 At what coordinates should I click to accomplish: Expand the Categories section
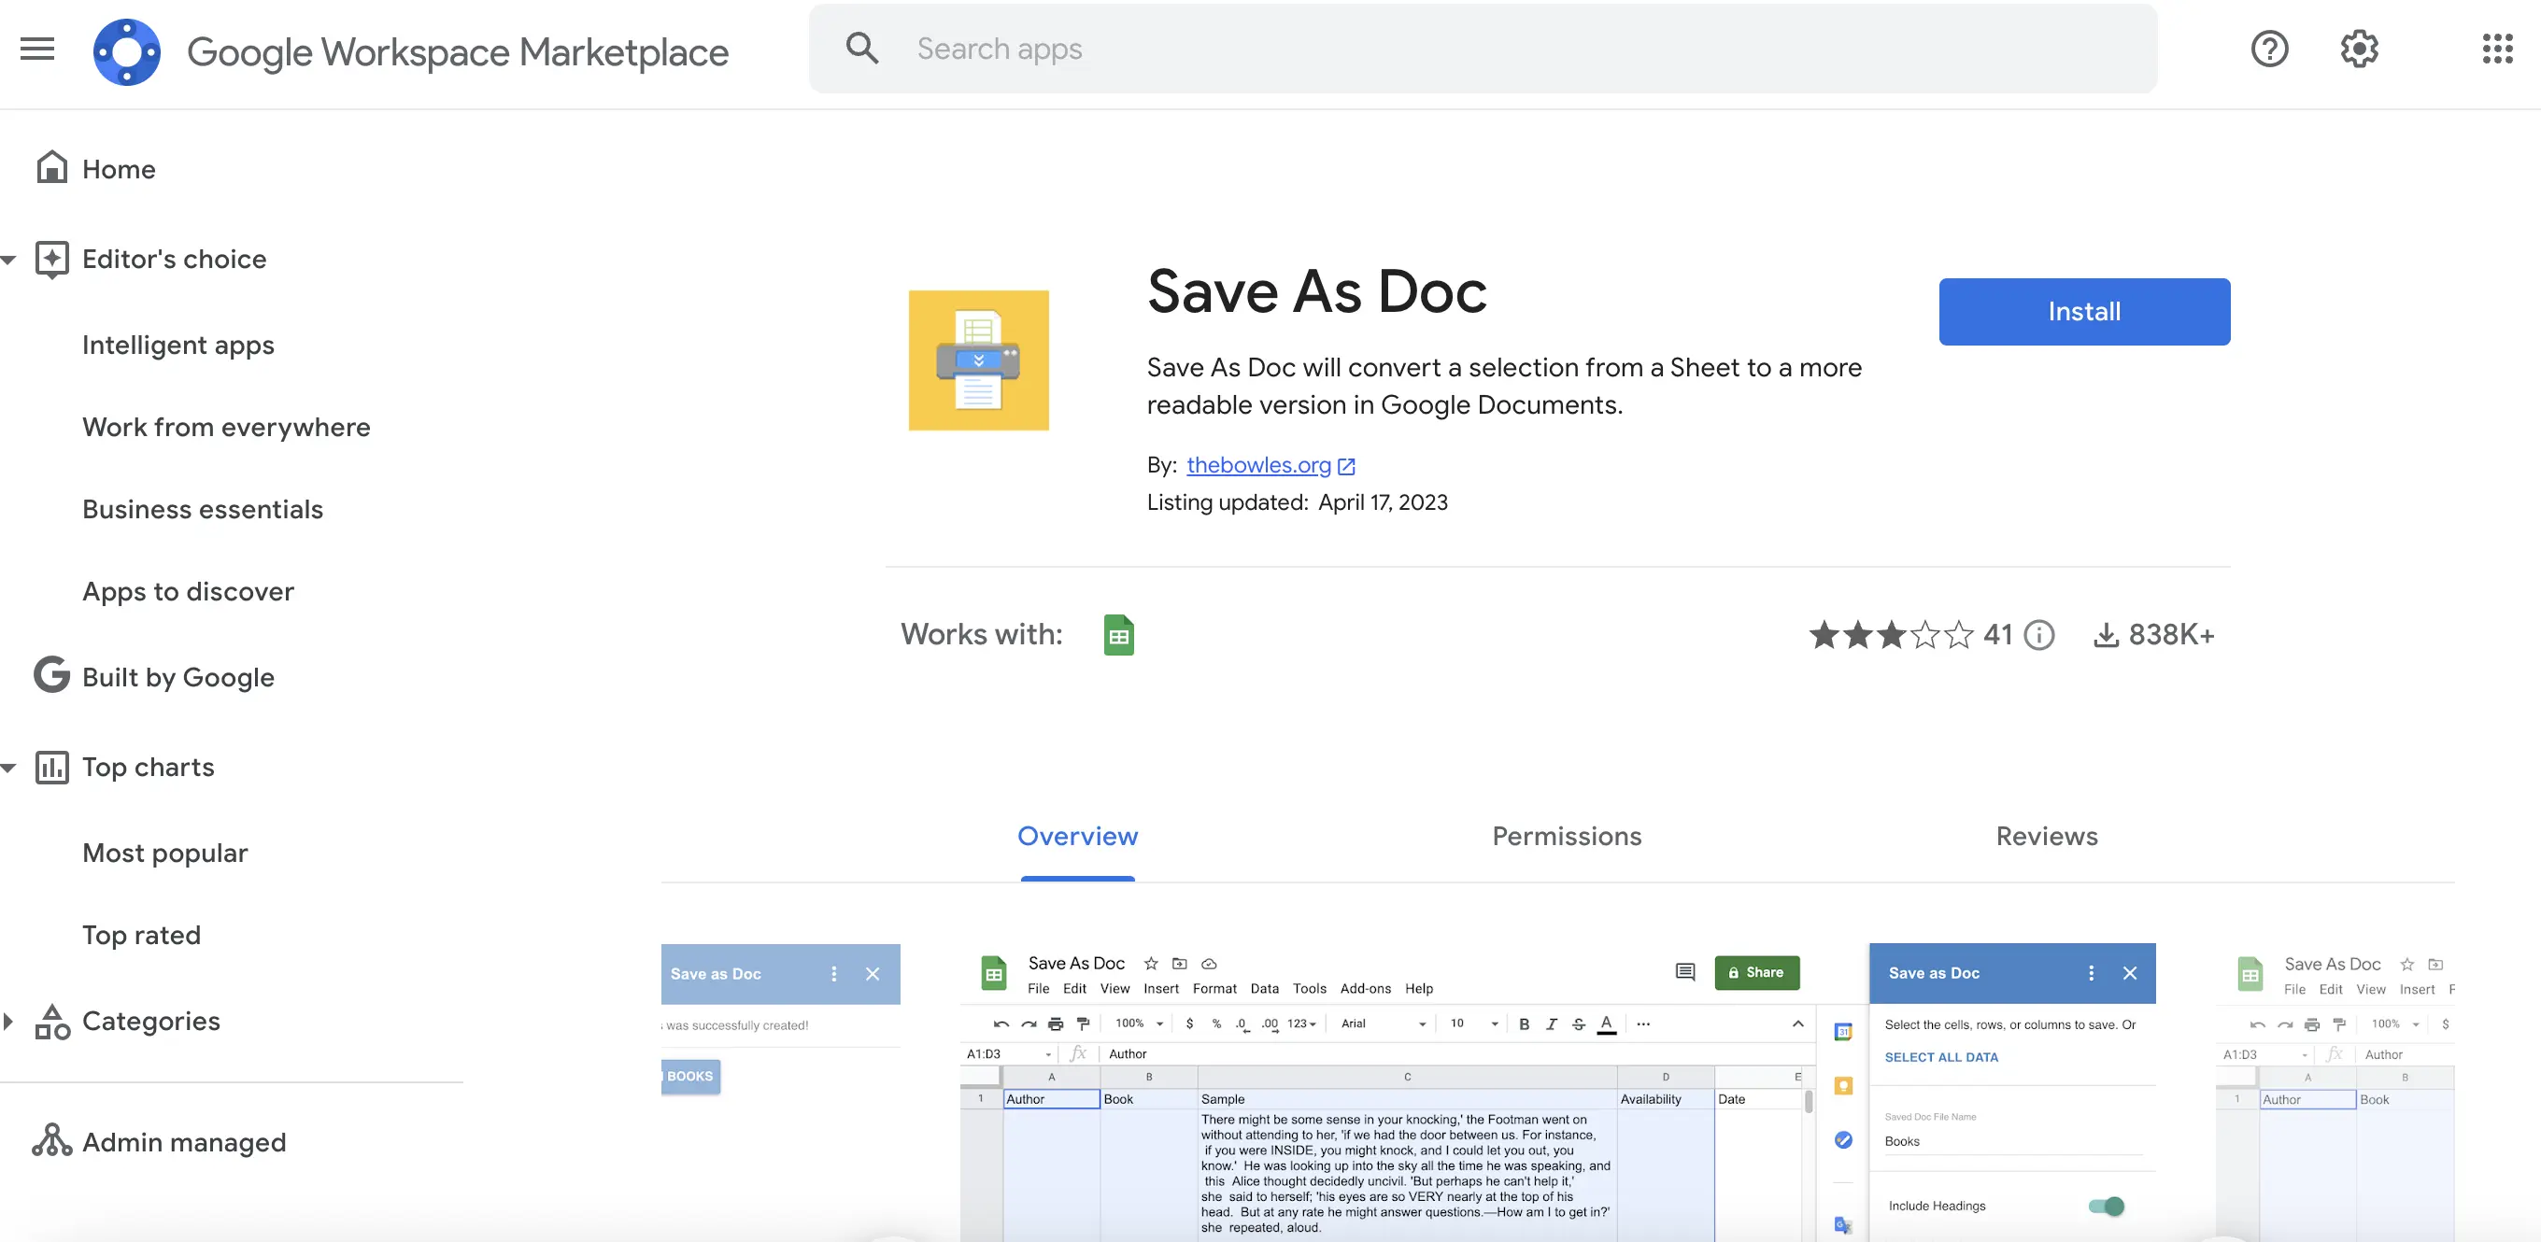tap(9, 1022)
